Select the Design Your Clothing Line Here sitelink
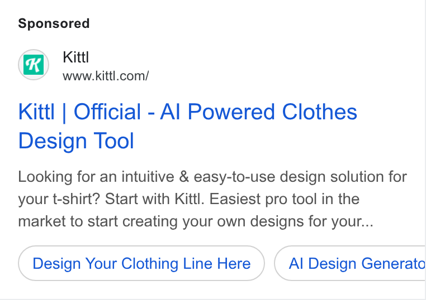This screenshot has height=300, width=426. point(141,263)
